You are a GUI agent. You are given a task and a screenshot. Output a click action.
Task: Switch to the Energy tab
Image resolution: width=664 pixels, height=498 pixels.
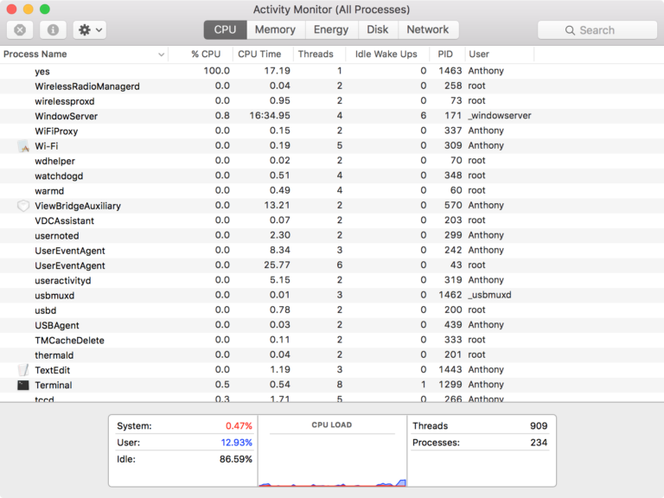(331, 30)
